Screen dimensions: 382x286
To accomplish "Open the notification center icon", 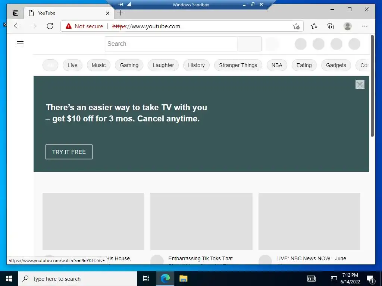I will (x=370, y=279).
